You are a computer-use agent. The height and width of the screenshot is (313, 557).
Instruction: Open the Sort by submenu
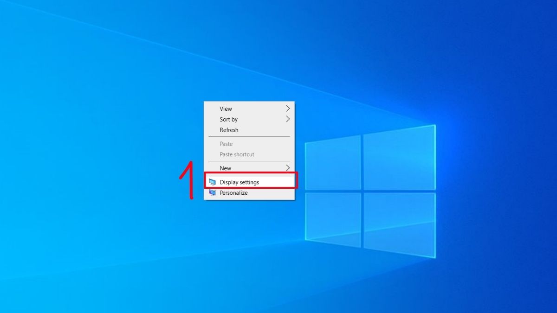[x=249, y=119]
